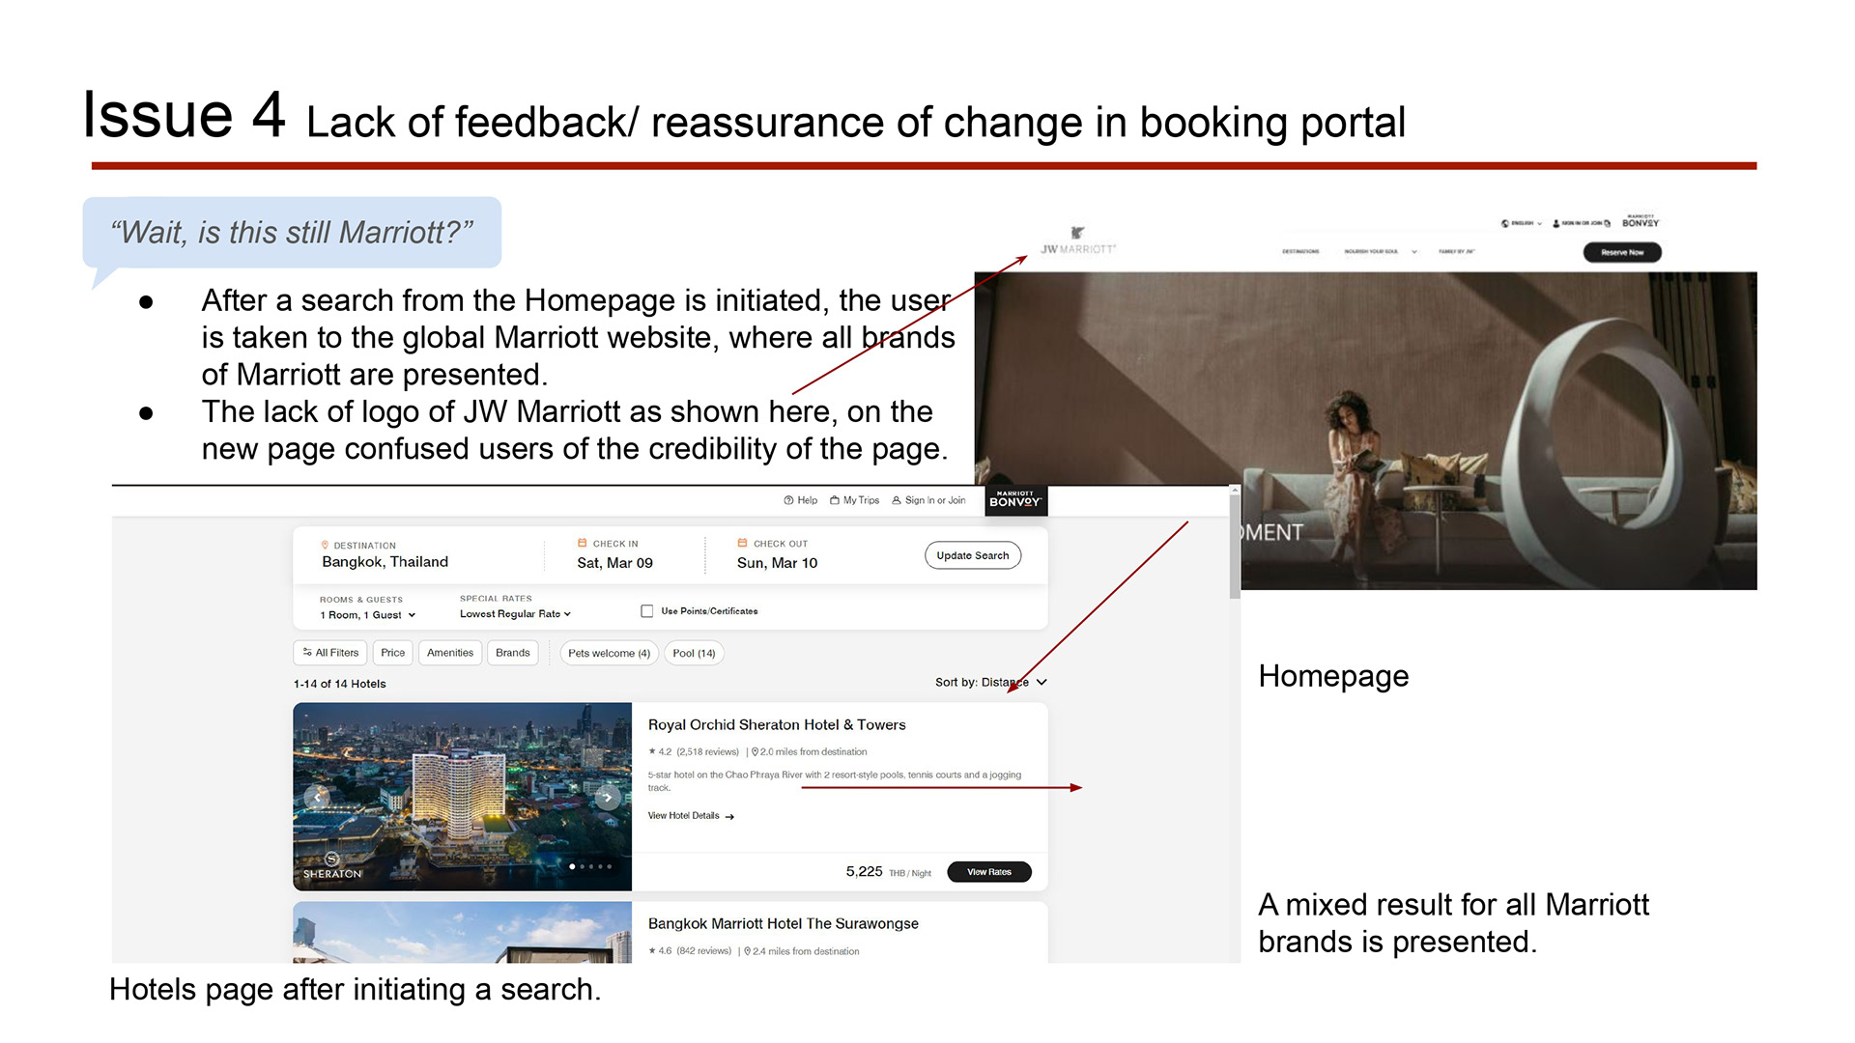Click the photo carousel dots on Sheraton image
Viewport: 1855px width, 1043px height.
click(x=590, y=866)
